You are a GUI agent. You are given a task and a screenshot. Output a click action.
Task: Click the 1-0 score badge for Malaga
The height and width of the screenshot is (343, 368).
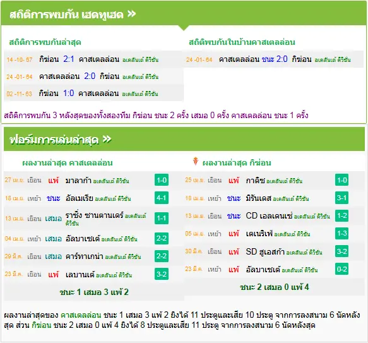[x=162, y=180]
